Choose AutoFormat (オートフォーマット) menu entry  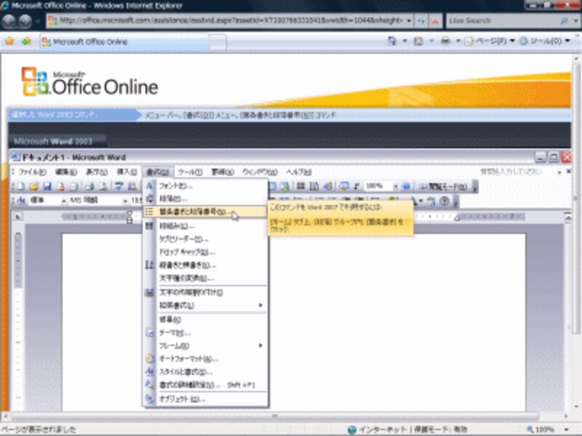[x=205, y=359]
